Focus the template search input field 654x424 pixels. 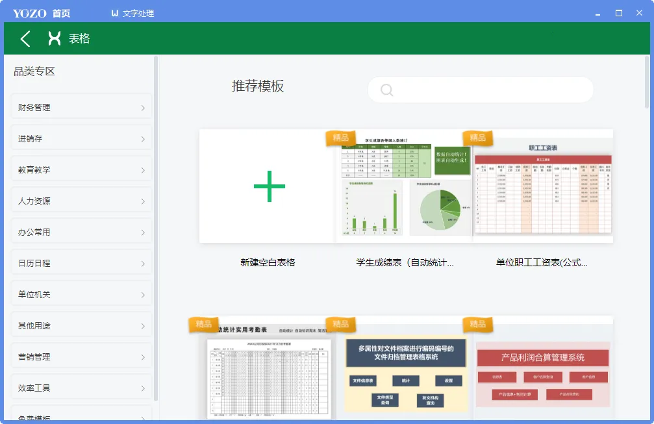[490, 90]
